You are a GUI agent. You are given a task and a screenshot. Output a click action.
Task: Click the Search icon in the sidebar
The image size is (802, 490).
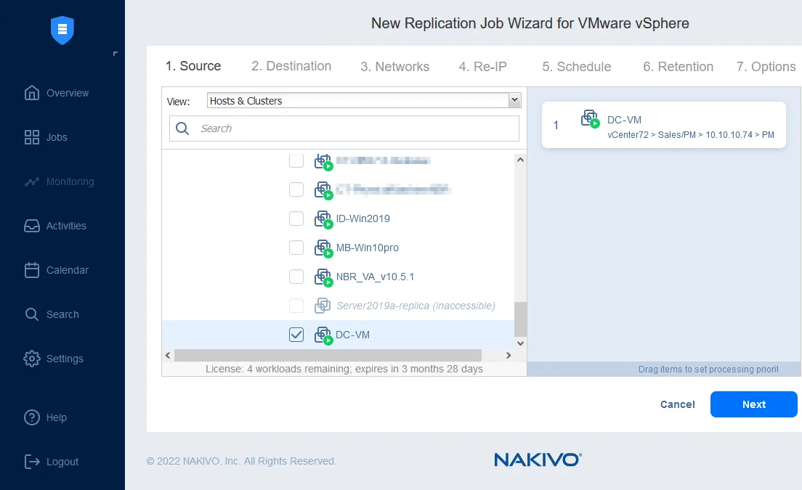(x=32, y=314)
